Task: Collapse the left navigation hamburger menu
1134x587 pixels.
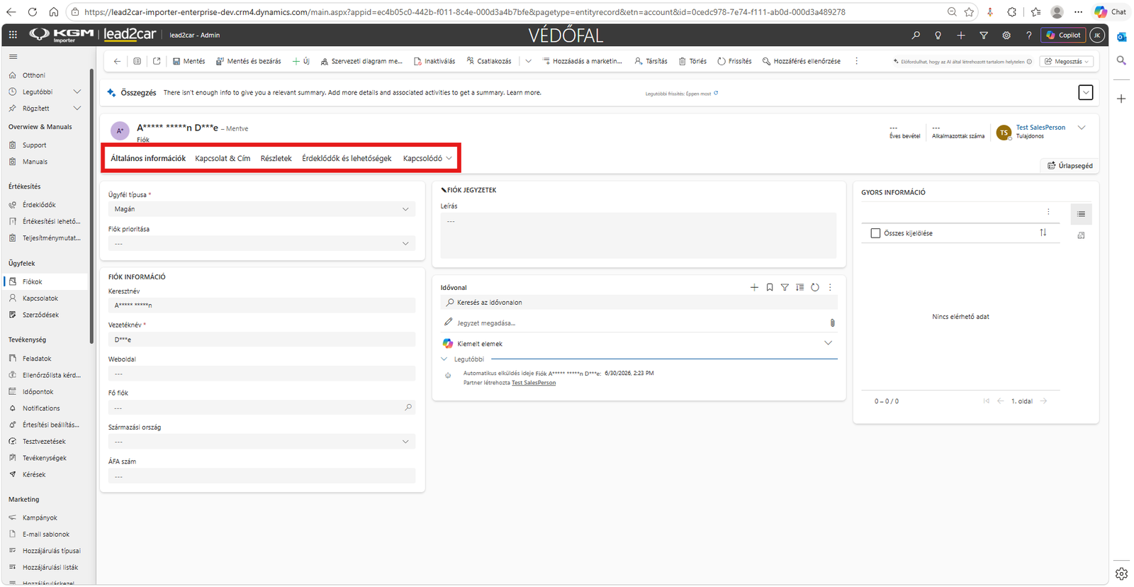Action: click(13, 56)
